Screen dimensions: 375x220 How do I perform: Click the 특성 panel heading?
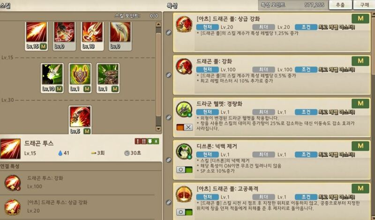[x=172, y=6]
